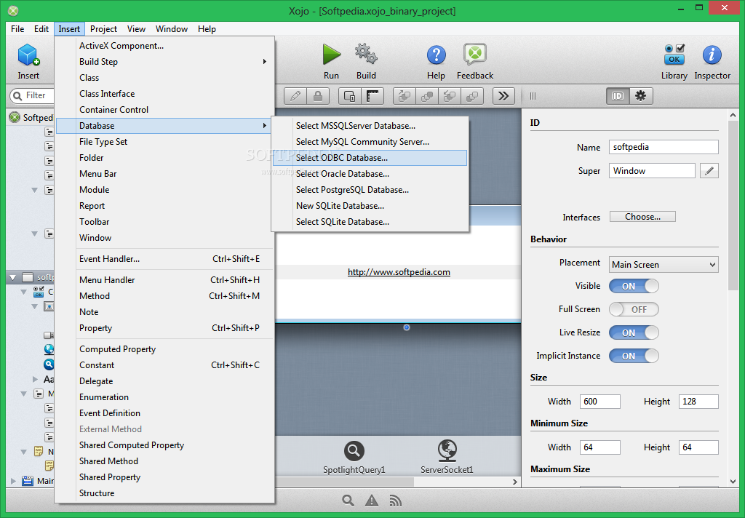The height and width of the screenshot is (518, 745).
Task: Click the http://www.softpedia.com link
Action: click(x=399, y=272)
